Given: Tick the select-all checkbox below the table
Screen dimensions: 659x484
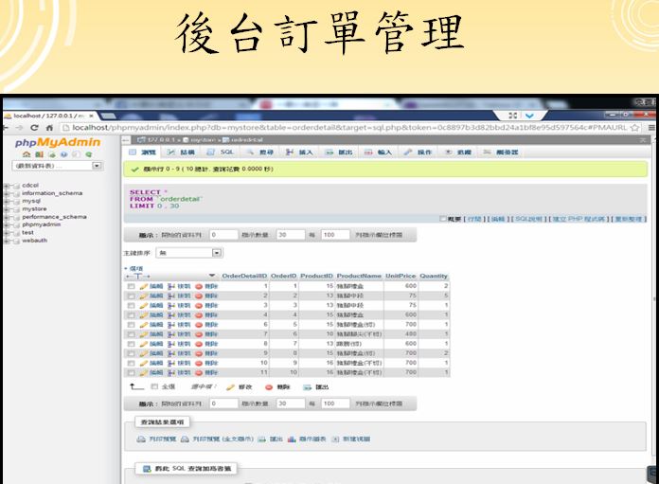Looking at the screenshot, I should pos(154,386).
